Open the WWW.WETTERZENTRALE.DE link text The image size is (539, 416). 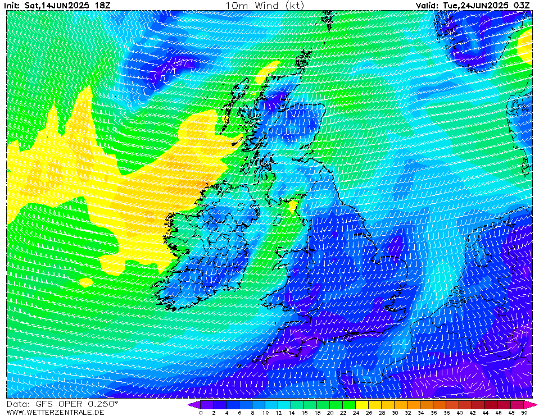55,412
